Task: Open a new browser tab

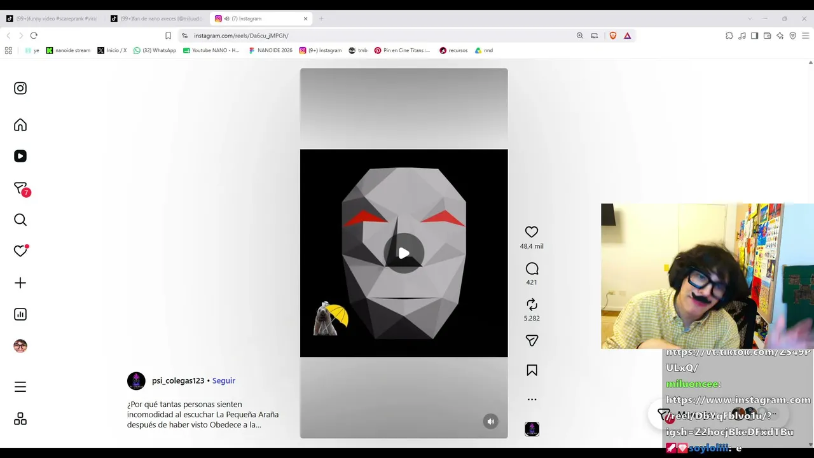Action: tap(321, 18)
